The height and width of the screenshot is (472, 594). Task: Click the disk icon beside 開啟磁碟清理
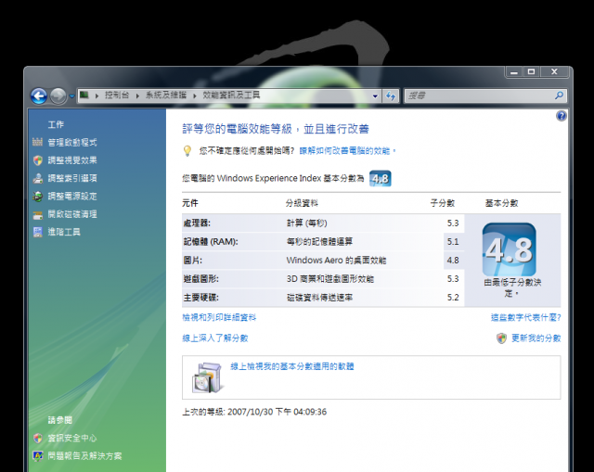point(37,215)
